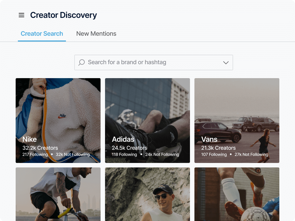Screen dimensions: 295x221
Task: Select the man with sunglasses card
Action: coord(147,194)
